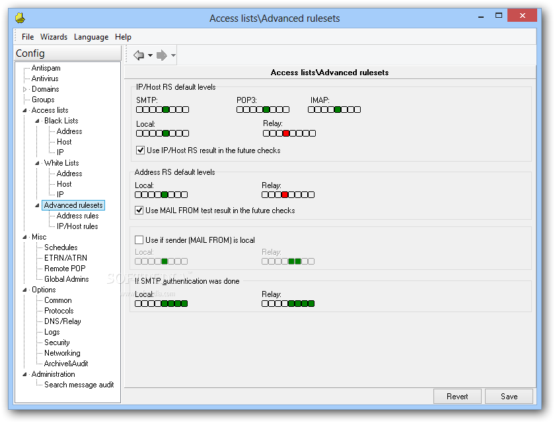Click the forward navigation arrow icon
555x423 pixels.
[161, 55]
